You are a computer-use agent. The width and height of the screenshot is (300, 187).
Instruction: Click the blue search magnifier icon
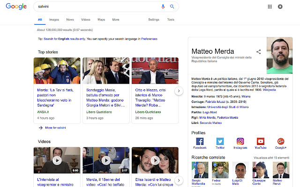click(172, 7)
